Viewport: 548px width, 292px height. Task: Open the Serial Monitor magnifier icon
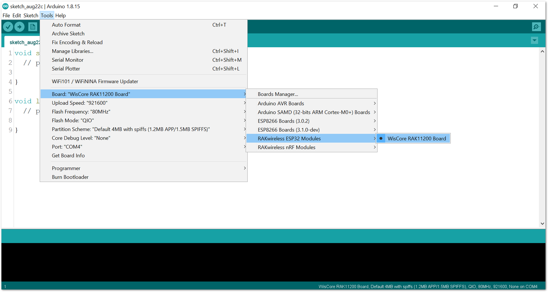[x=536, y=27]
